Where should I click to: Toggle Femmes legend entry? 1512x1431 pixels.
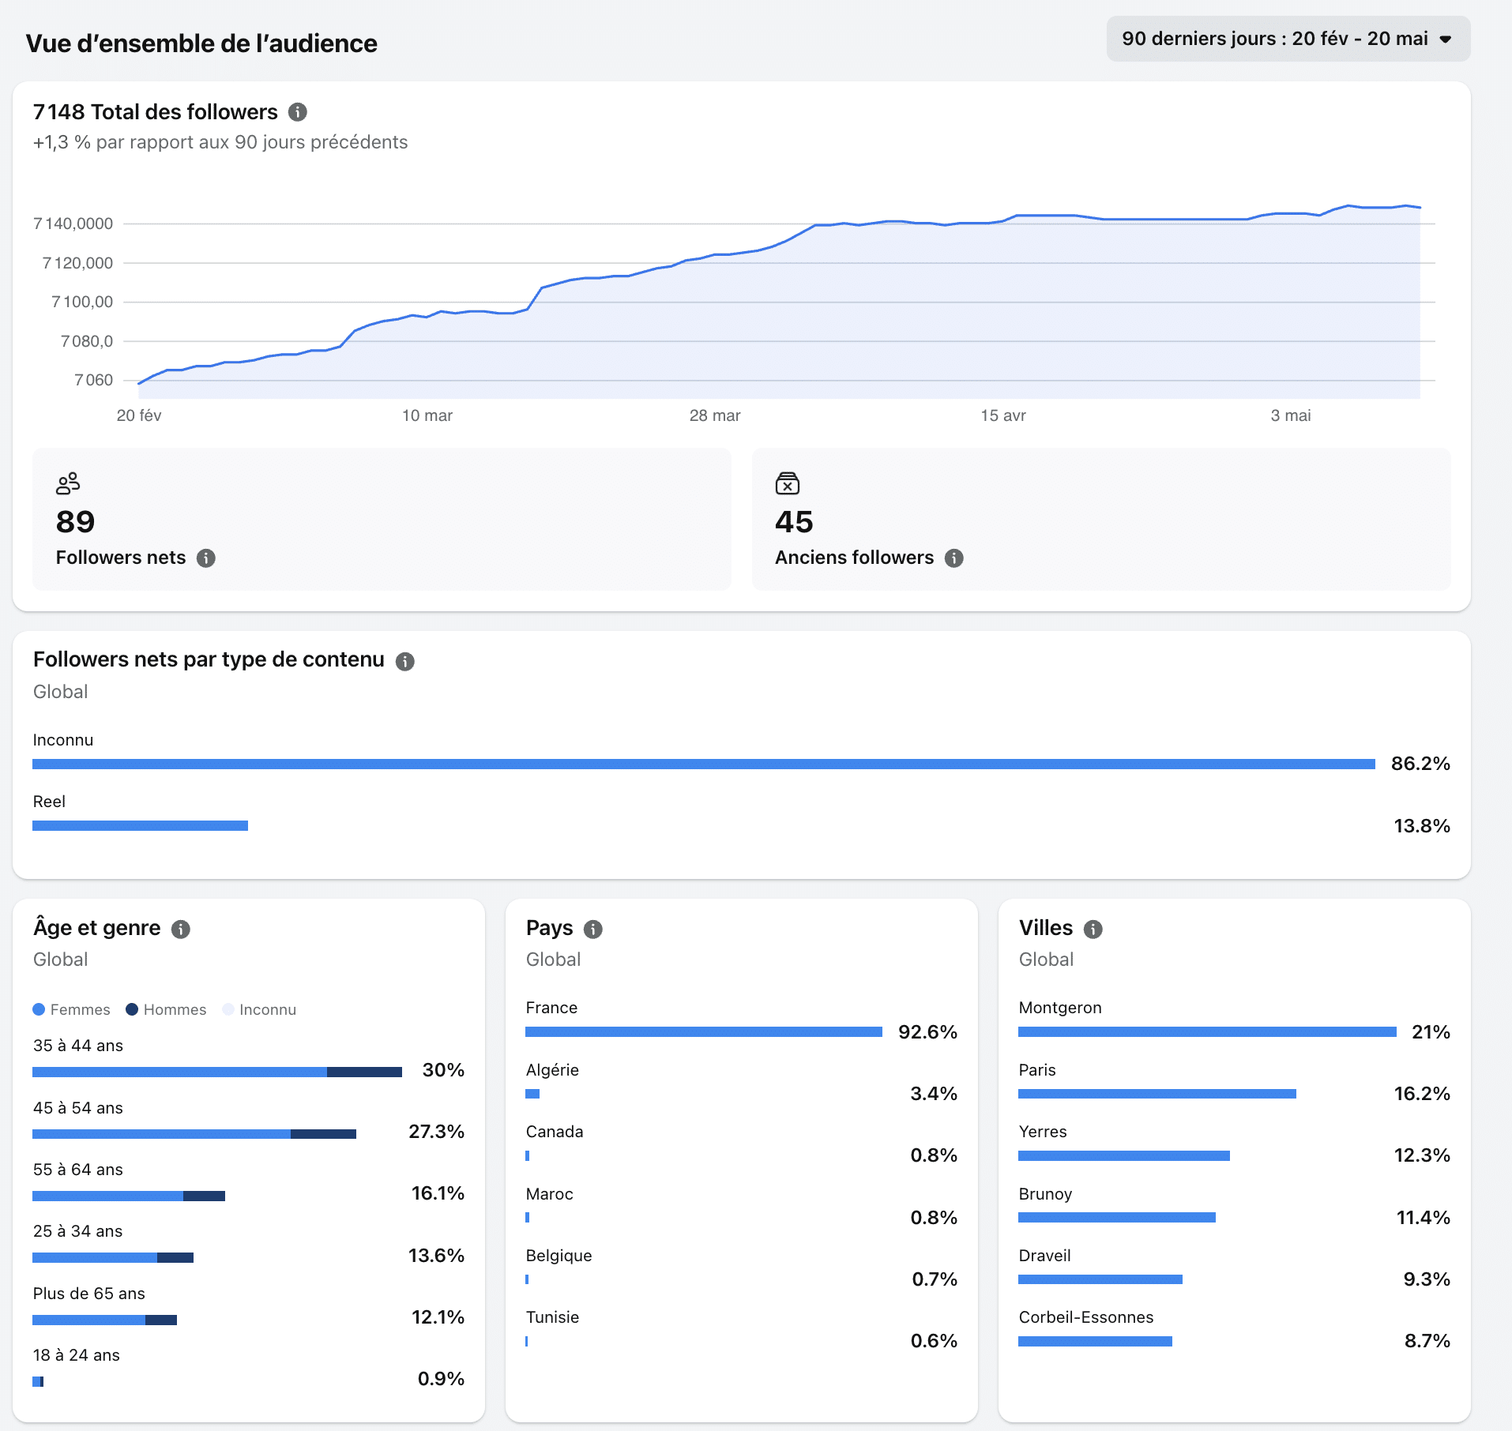71,1010
